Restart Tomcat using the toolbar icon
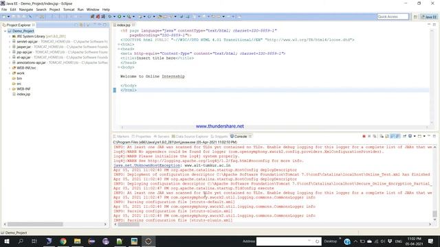 point(103,16)
